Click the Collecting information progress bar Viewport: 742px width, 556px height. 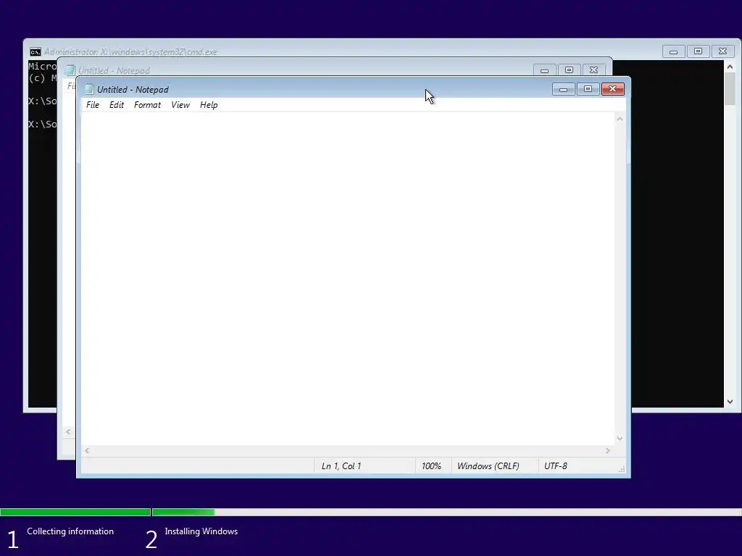click(x=75, y=512)
